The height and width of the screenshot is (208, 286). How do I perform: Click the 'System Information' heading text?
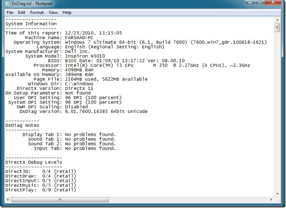coord(31,24)
